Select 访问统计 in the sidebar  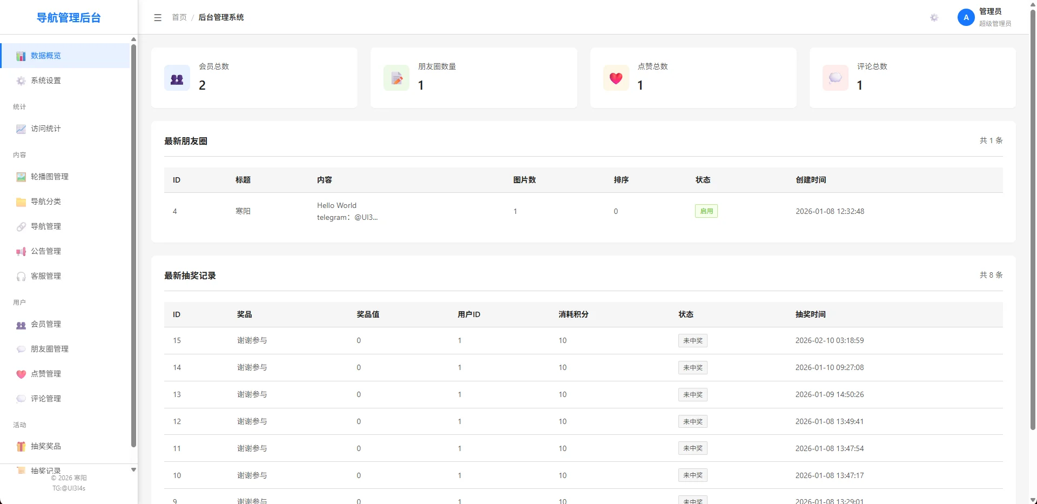46,129
